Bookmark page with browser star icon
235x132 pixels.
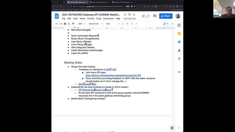tap(135, 7)
